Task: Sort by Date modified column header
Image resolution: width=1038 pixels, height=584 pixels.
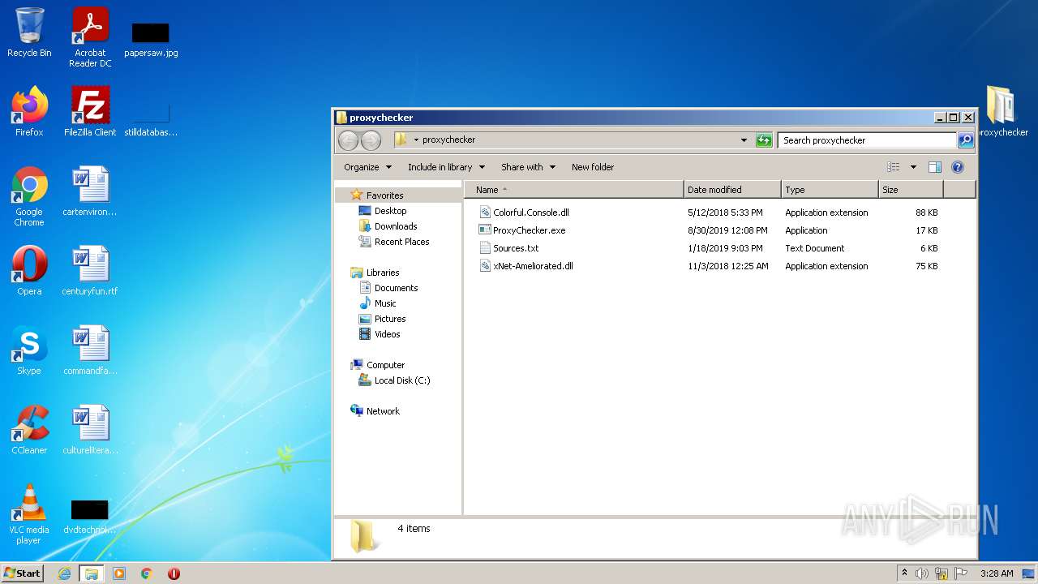Action: click(x=733, y=190)
